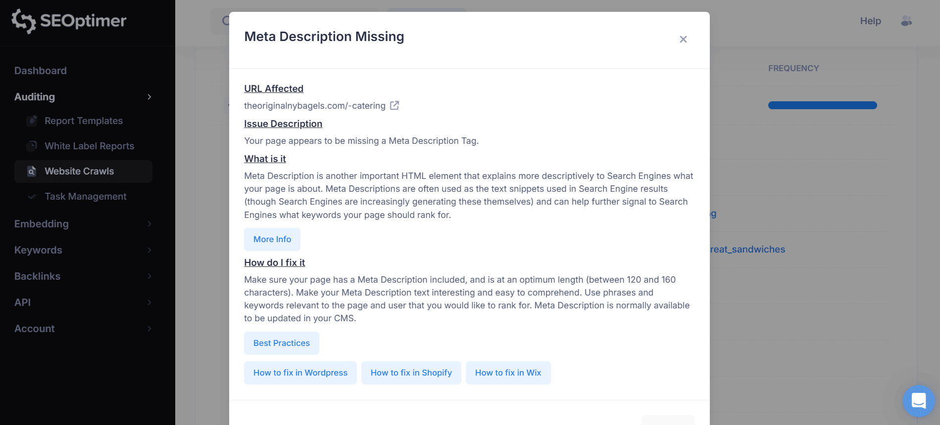Expand the Backlinks section chevron
Screen dimensions: 940x425
point(149,276)
